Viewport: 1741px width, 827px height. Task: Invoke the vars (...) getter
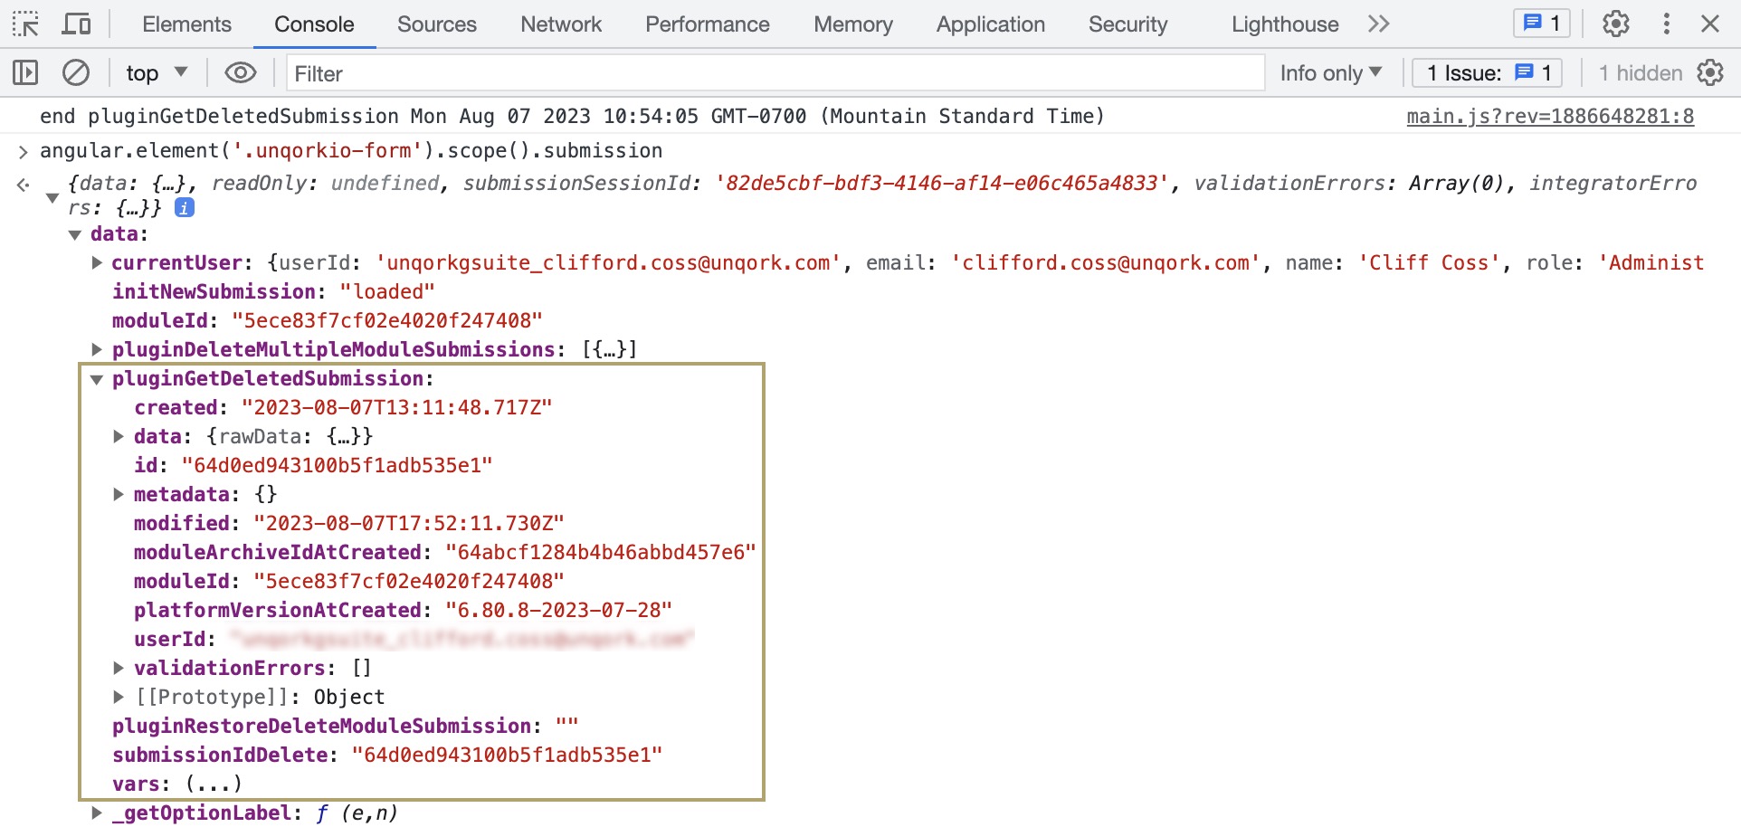tap(214, 784)
